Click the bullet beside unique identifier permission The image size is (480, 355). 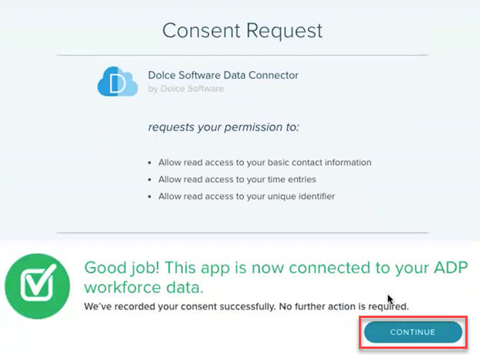pyautogui.click(x=150, y=197)
